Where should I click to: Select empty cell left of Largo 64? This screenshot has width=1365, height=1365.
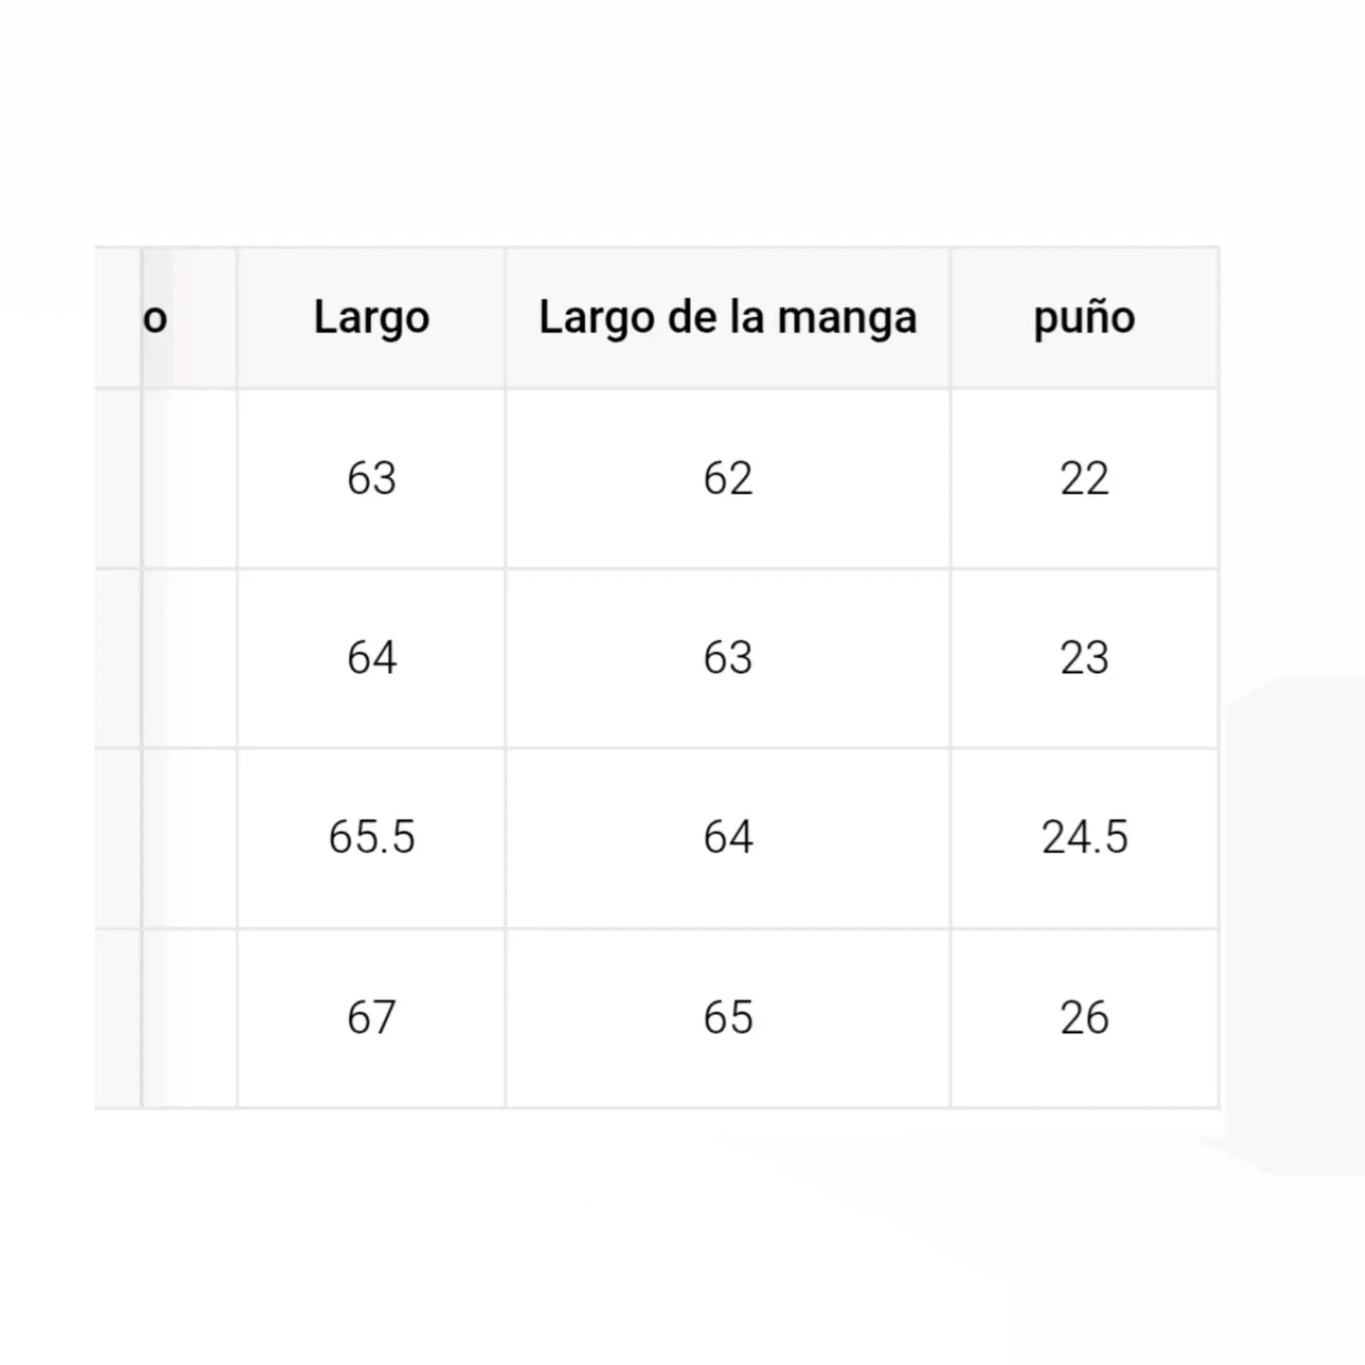[189, 657]
